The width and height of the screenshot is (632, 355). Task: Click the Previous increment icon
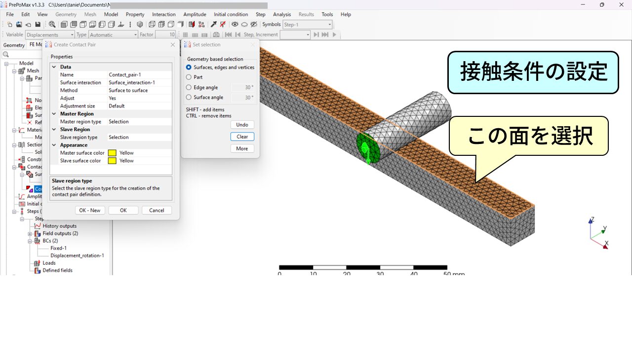238,35
